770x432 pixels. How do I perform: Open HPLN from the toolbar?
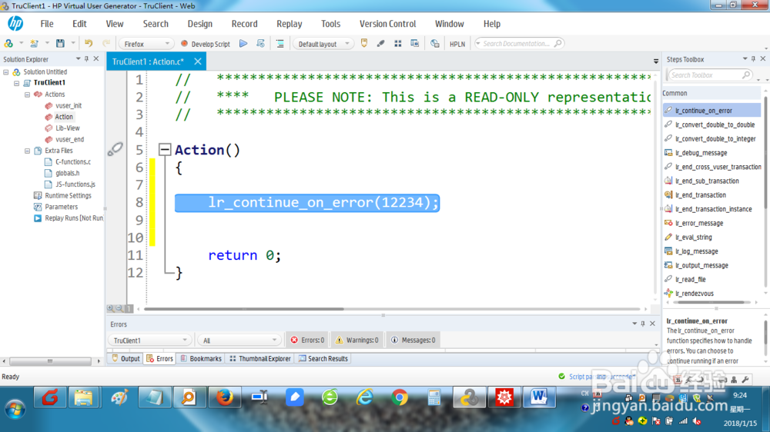pyautogui.click(x=457, y=44)
